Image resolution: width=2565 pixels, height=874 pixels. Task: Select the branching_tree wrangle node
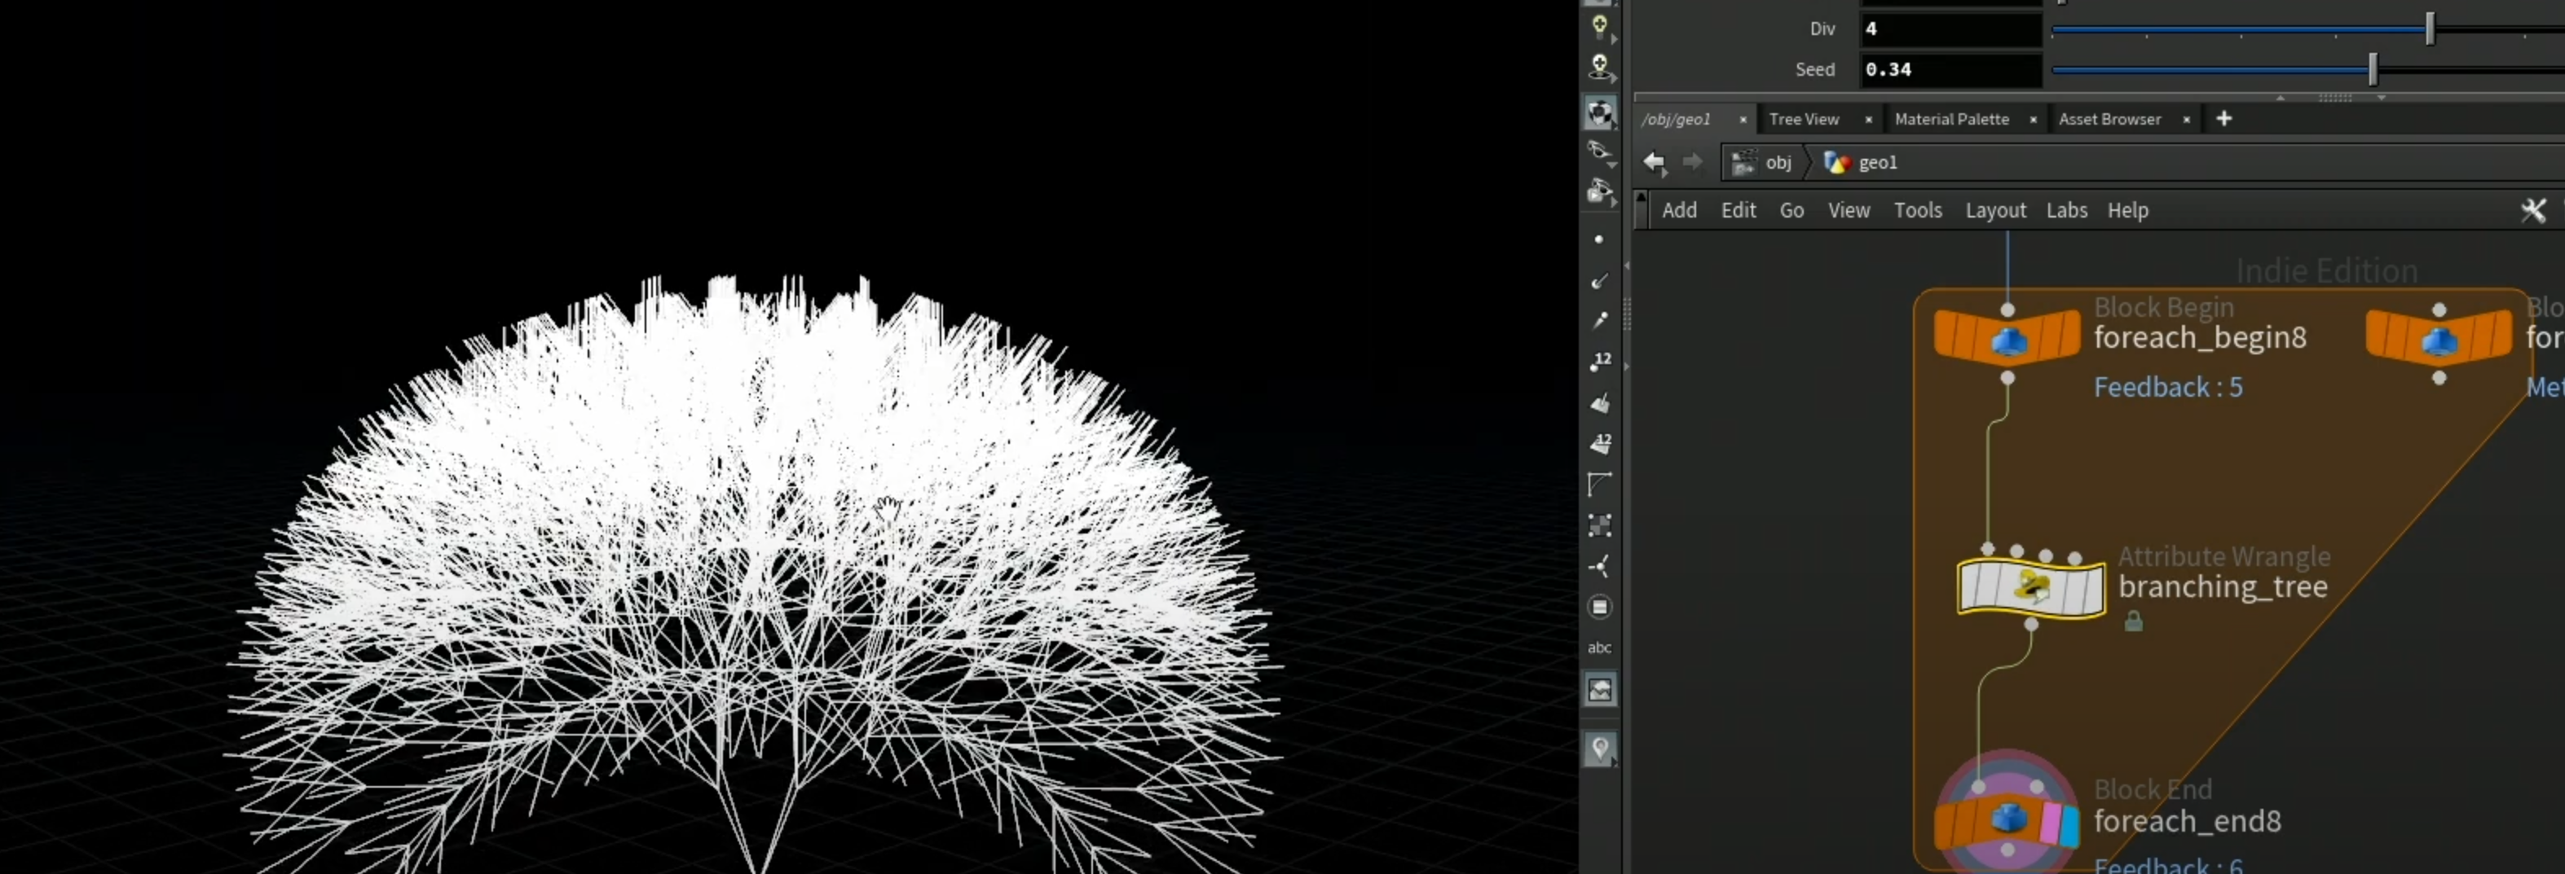tap(2030, 587)
